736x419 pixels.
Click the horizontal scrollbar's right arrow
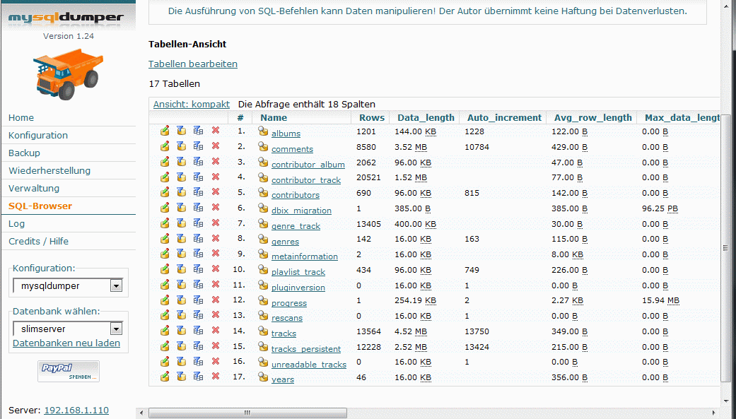coord(715,413)
